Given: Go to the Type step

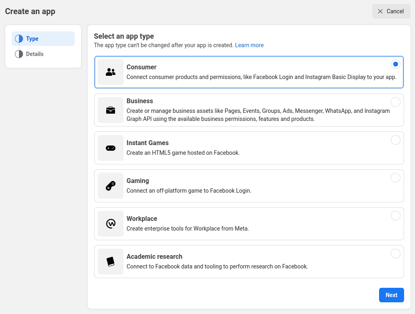Looking at the screenshot, I should pyautogui.click(x=32, y=39).
